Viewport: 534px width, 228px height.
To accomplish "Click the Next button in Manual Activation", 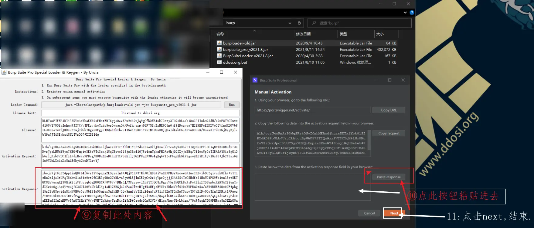I will point(394,213).
